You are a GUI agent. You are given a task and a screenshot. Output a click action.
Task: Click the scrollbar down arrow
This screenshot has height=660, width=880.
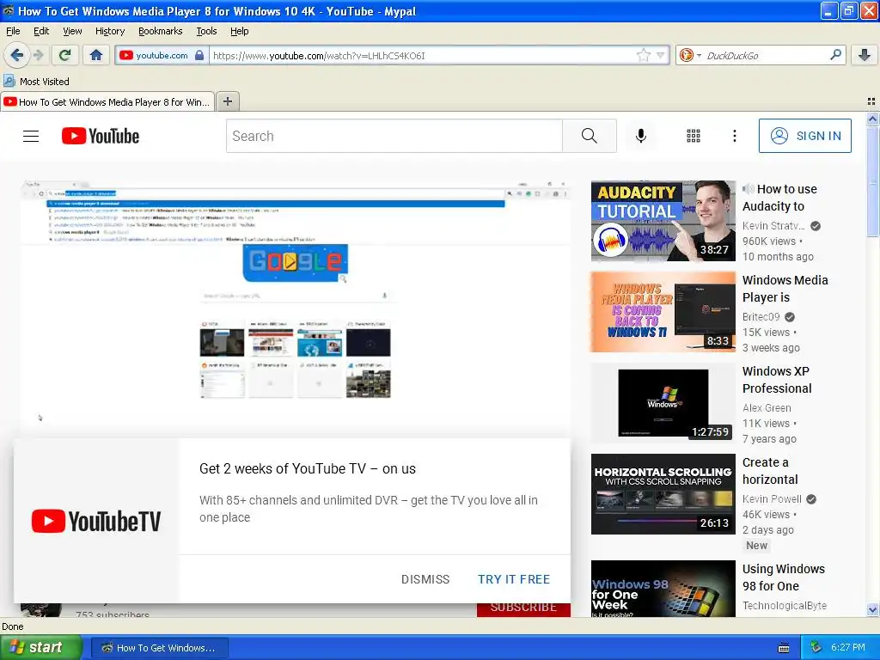coord(872,609)
